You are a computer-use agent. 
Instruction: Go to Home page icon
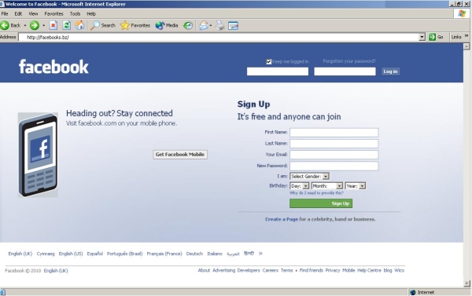[x=79, y=26]
